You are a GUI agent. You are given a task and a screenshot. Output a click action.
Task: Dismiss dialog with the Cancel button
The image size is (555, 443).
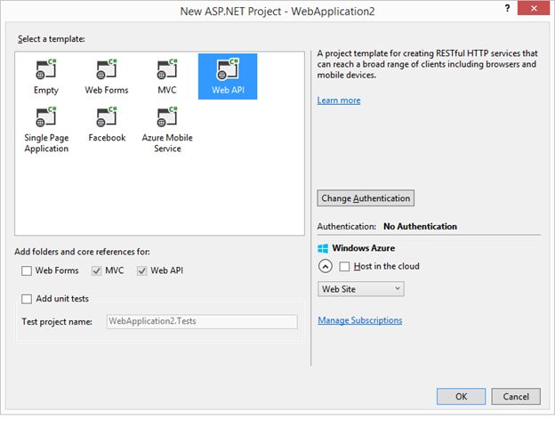[516, 396]
